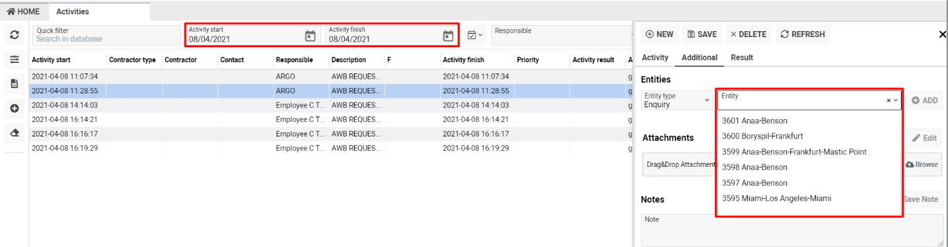The image size is (948, 247).
Task: Switch to the Activity panel tab
Action: pos(655,58)
